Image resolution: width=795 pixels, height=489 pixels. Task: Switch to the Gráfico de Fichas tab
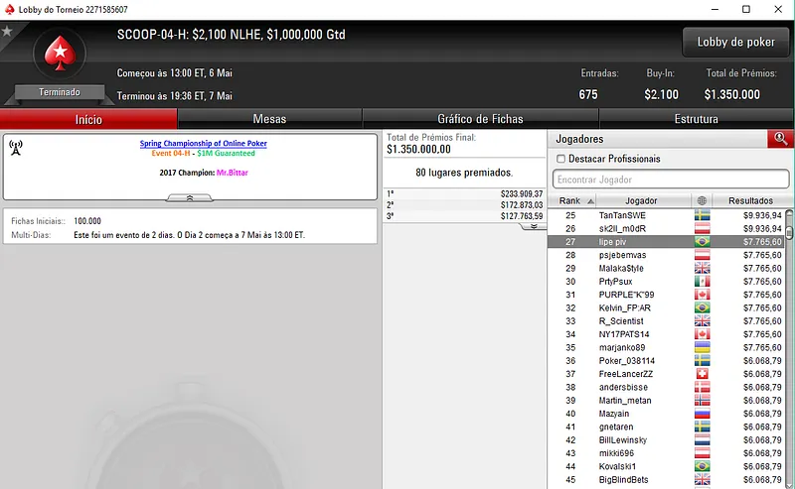coord(480,119)
